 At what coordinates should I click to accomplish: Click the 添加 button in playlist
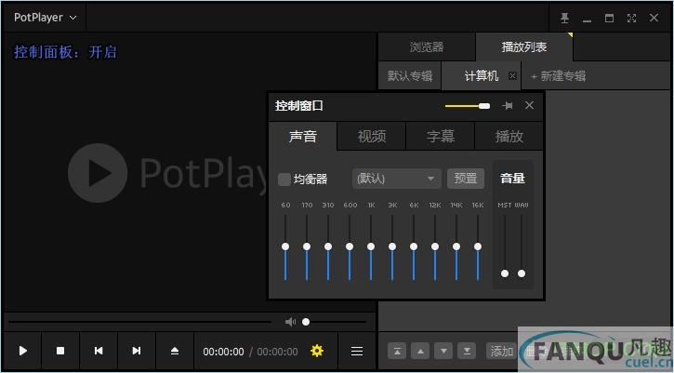click(501, 351)
